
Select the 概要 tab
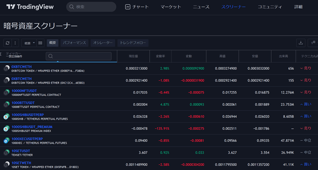52,43
